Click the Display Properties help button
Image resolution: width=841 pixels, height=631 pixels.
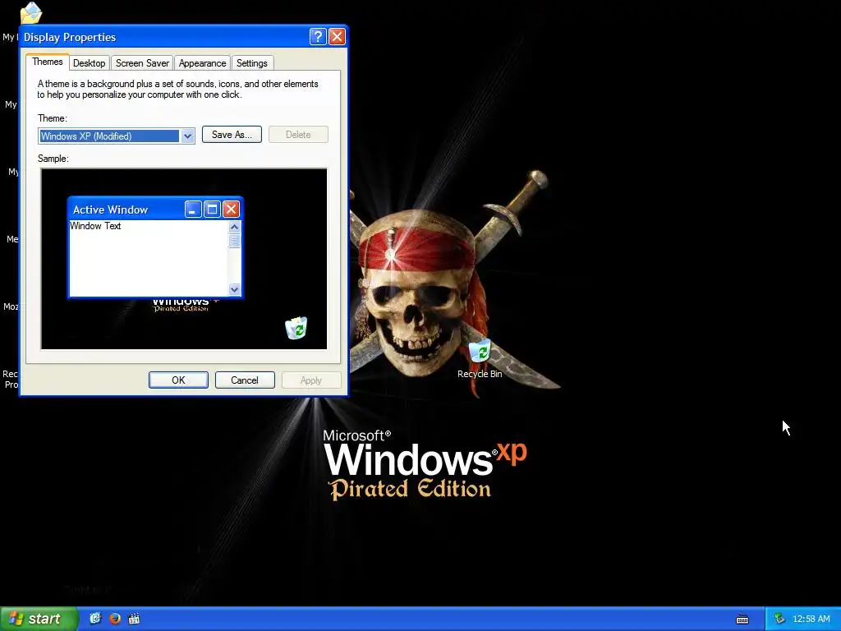[318, 36]
